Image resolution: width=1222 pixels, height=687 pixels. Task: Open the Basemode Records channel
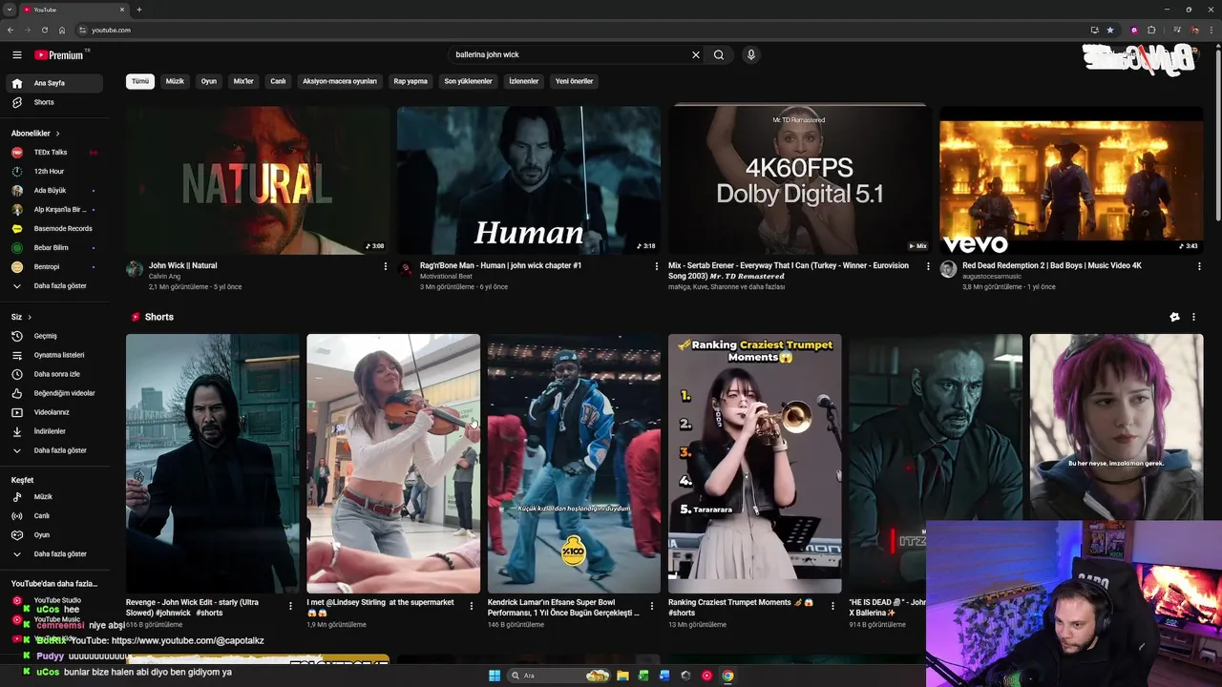[54, 228]
